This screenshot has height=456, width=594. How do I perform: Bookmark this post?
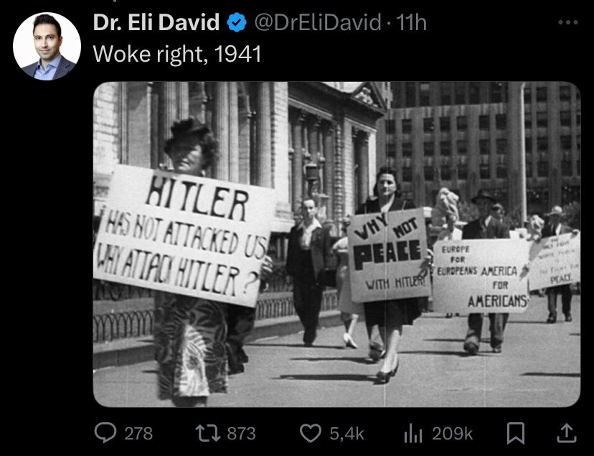pos(516,433)
